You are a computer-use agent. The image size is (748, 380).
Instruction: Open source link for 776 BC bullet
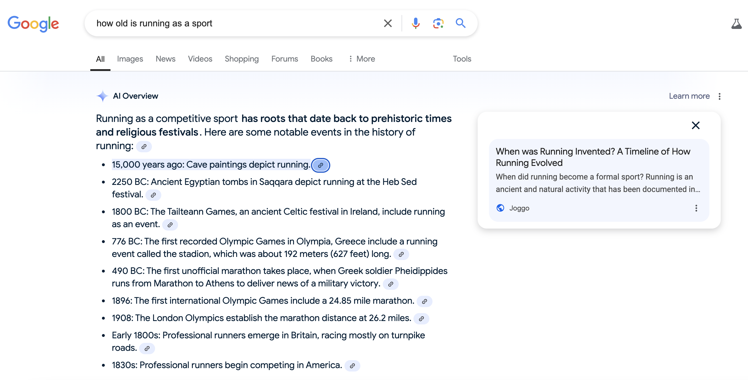point(401,254)
